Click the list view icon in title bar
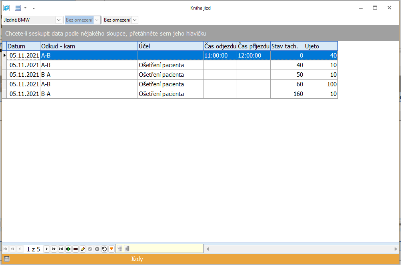This screenshot has height=265, width=401. (18, 8)
